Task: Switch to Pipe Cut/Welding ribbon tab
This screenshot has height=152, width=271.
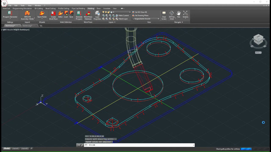Action: coord(78,8)
